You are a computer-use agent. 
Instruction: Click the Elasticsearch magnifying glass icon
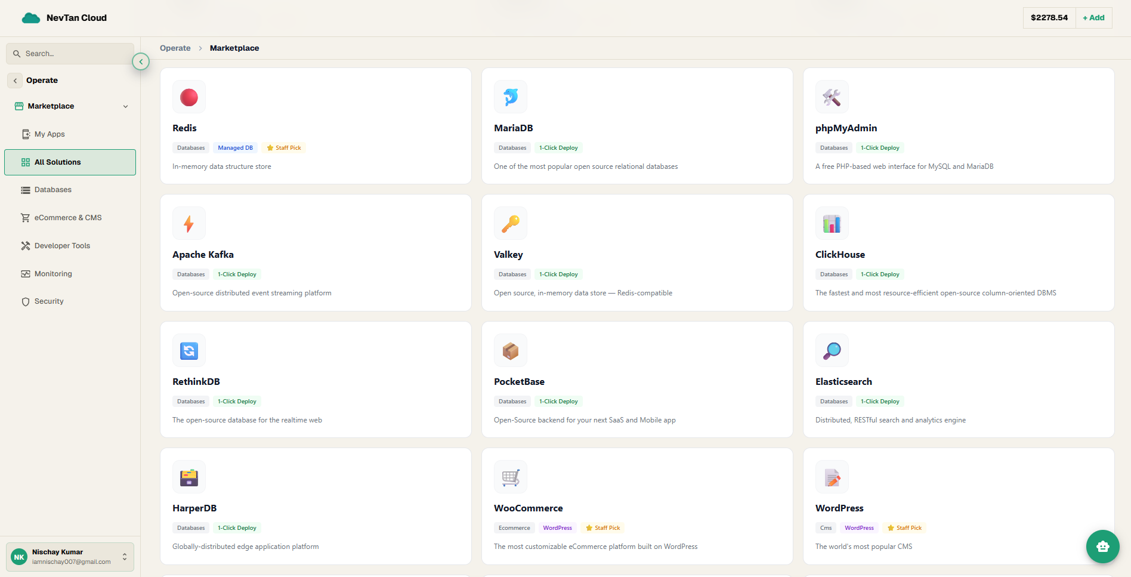click(832, 350)
